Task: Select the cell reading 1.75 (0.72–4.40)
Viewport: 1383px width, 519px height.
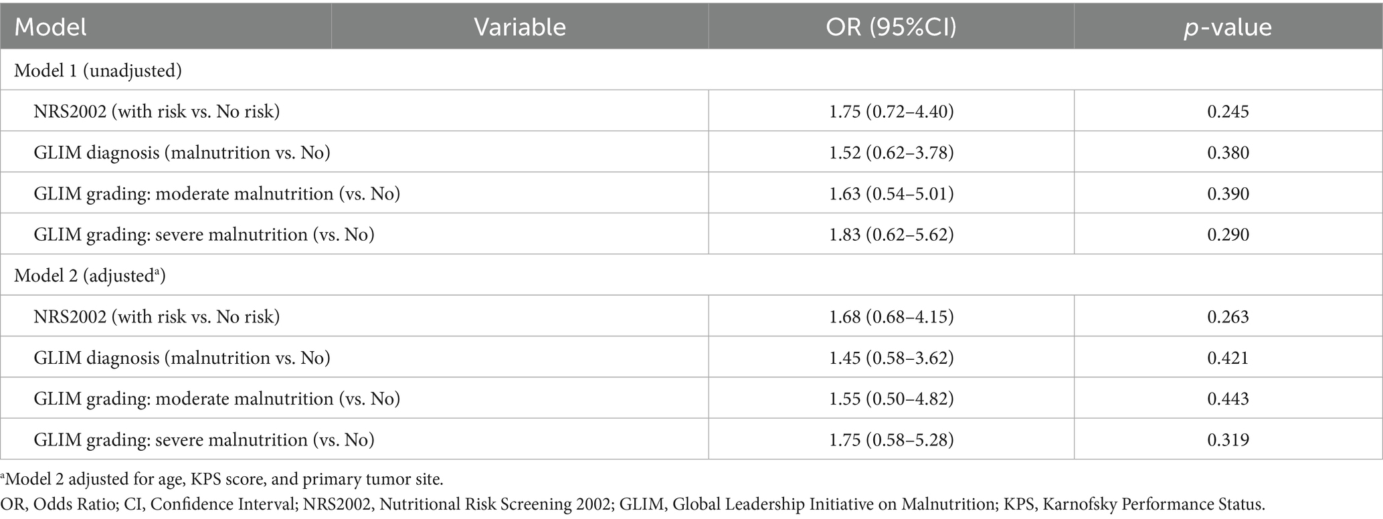Action: [x=891, y=111]
